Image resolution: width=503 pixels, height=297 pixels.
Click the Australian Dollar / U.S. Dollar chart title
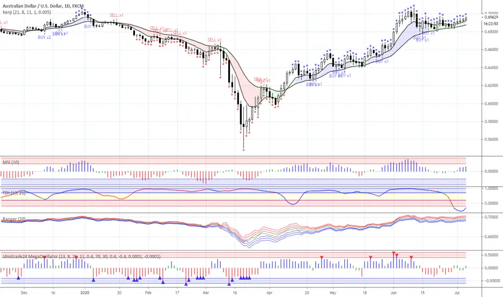tap(43, 6)
